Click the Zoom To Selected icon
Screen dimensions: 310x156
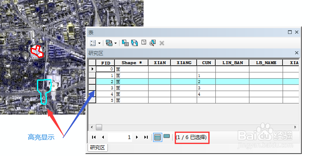(152, 43)
